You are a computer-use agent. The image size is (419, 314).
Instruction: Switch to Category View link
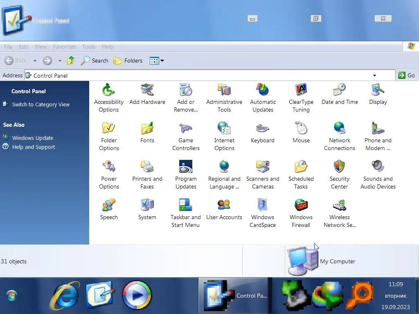click(x=41, y=104)
